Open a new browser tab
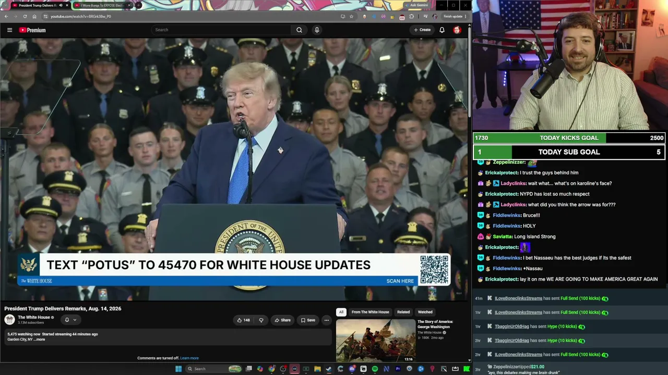 pyautogui.click(x=139, y=5)
